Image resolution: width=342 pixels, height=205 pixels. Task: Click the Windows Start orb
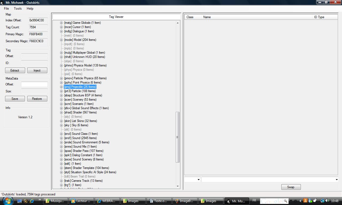(x=7, y=200)
